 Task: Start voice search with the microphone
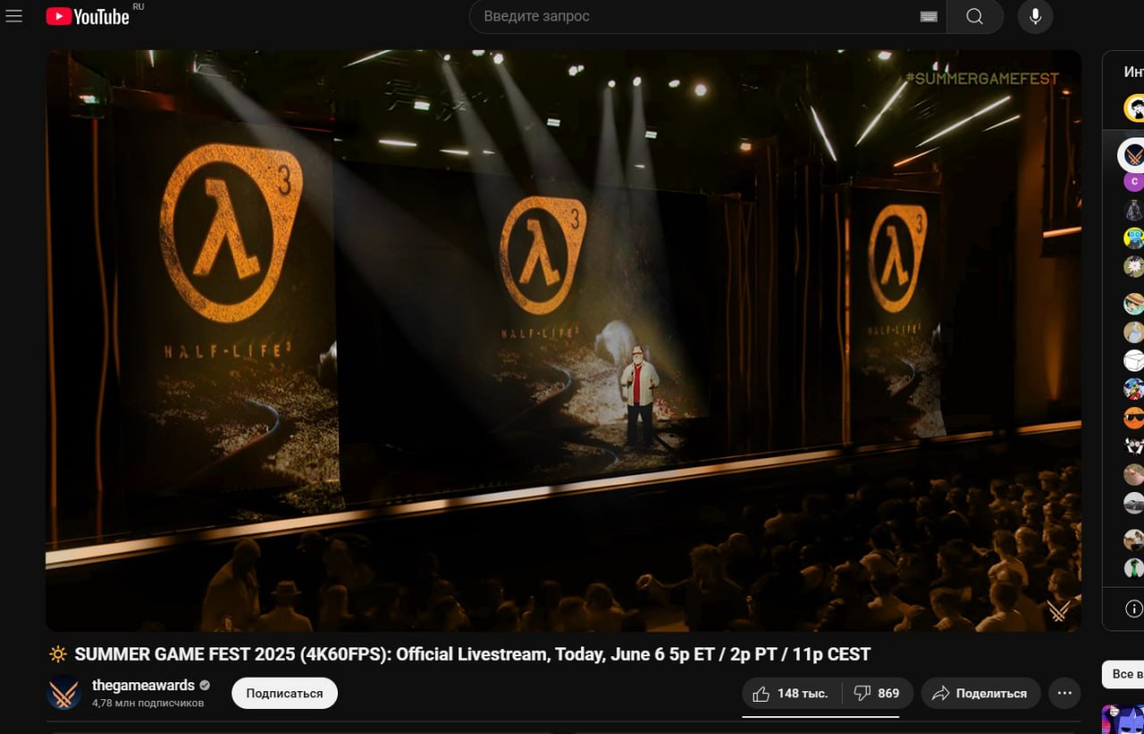tap(1035, 16)
